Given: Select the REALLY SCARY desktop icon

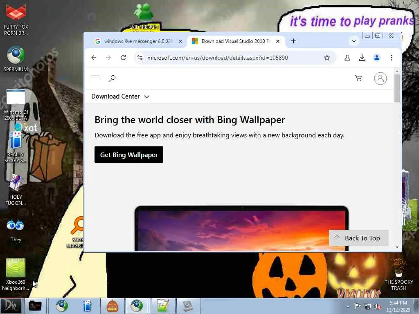Looking at the screenshot, I should pos(16,147).
